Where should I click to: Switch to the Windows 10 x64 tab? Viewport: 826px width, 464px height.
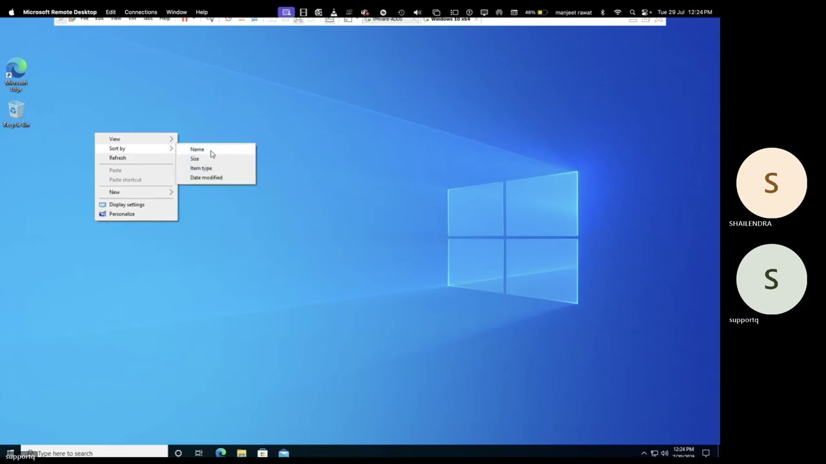point(450,19)
